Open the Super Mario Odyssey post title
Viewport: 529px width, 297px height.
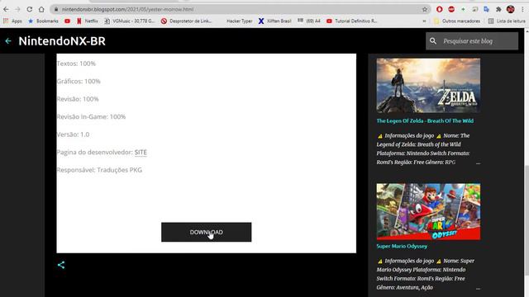pos(402,246)
